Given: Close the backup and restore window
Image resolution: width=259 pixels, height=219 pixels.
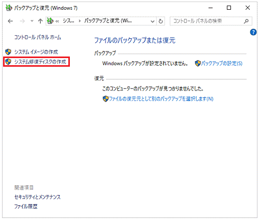Looking at the screenshot, I should tap(248, 8).
